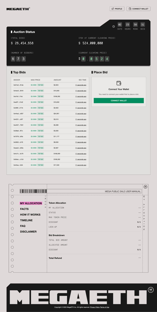Open the Terms of Use link

tap(104, 307)
